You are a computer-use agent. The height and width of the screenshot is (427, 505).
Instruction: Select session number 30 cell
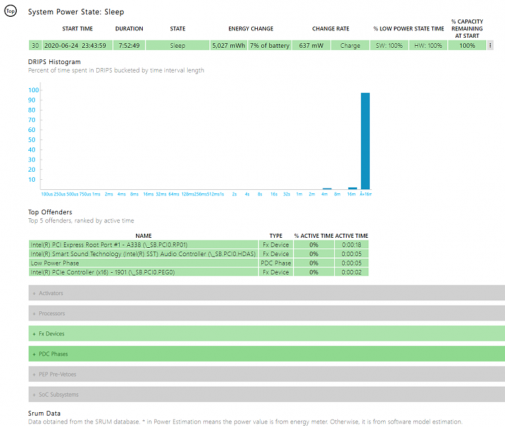(35, 45)
